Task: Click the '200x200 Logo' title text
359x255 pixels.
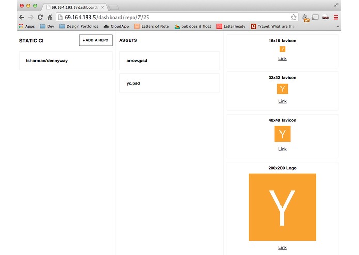Action: tap(283, 168)
